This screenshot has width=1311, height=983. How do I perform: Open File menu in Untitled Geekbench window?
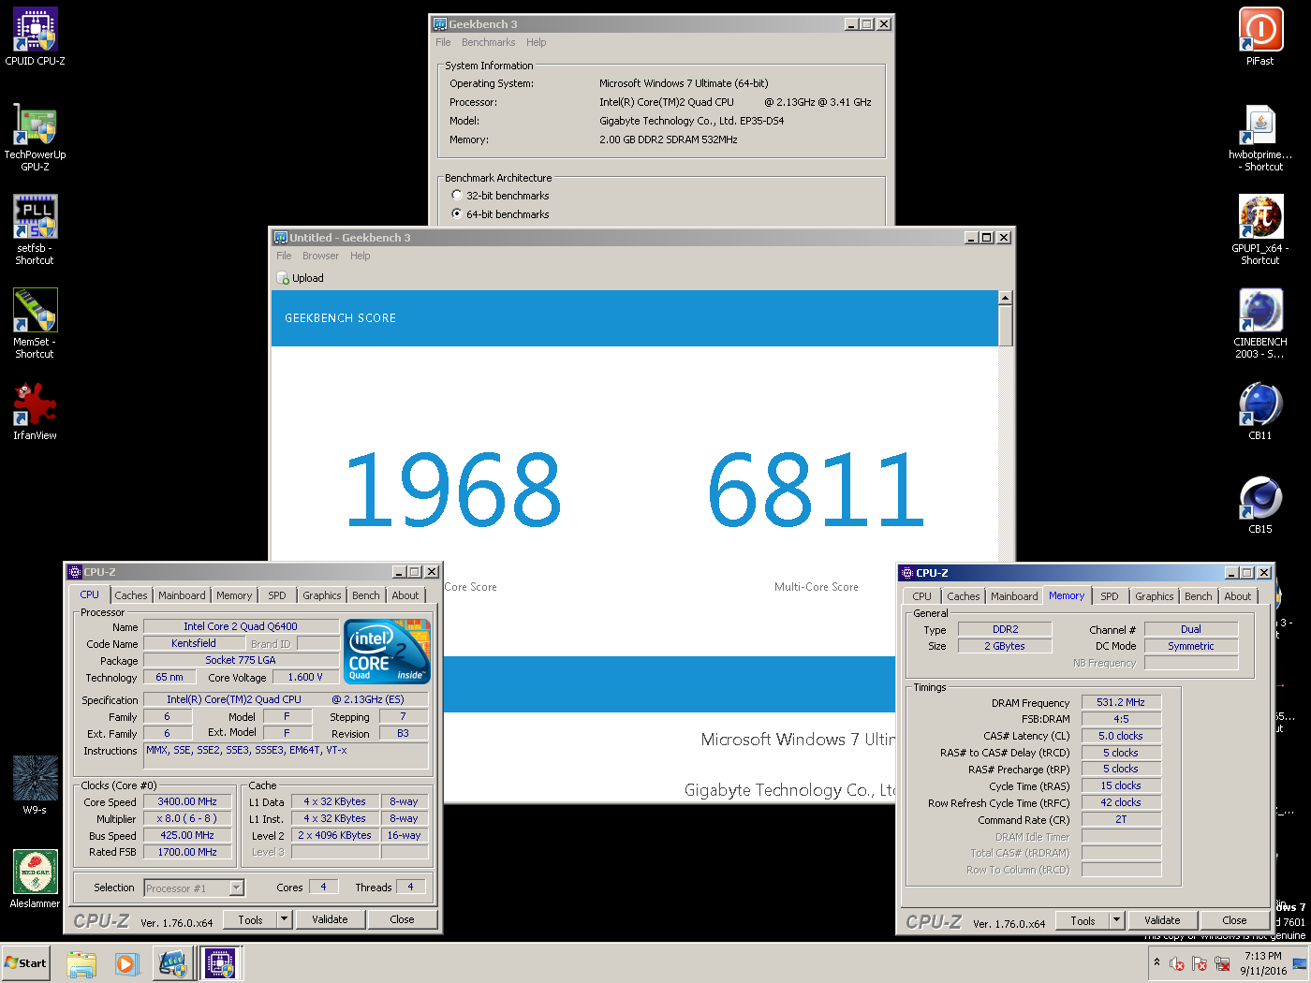coord(284,256)
